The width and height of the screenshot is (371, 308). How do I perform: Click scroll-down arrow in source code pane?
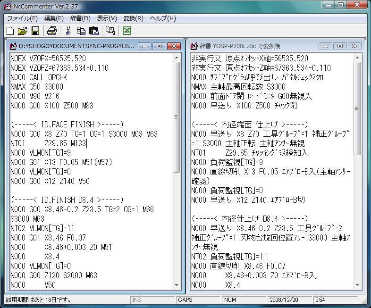(x=177, y=285)
